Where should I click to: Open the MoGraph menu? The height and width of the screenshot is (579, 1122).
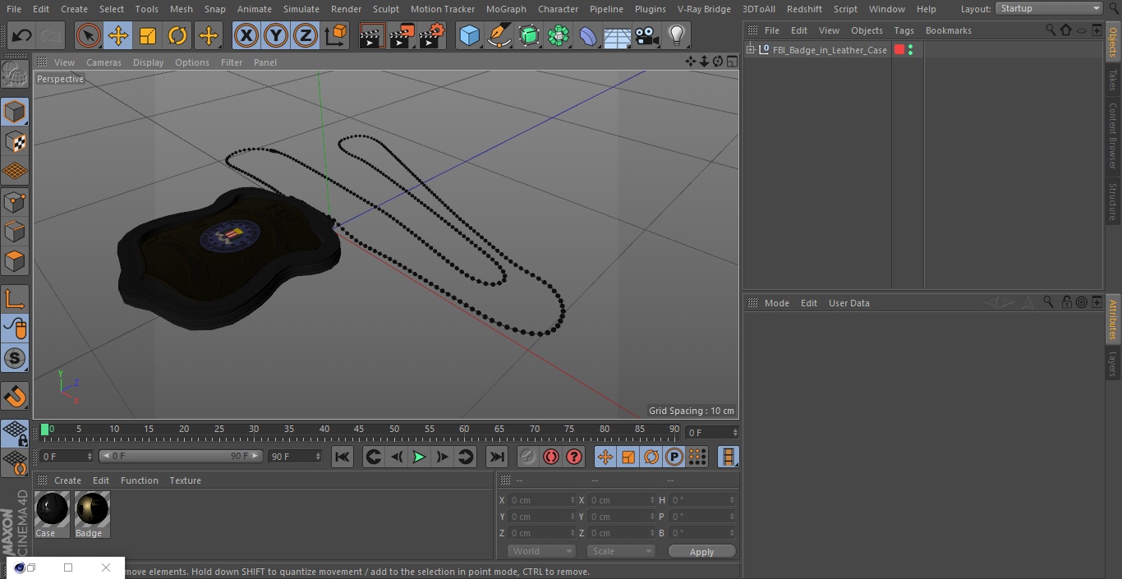[x=506, y=9]
